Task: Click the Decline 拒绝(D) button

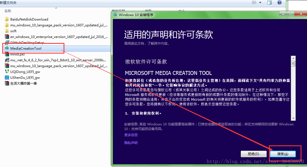Action: (x=253, y=154)
